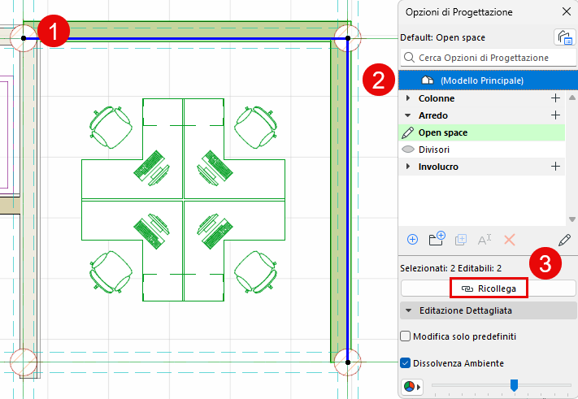The height and width of the screenshot is (399, 578).
Task: Click the bottom-right keyboard and monitor symbol
Action: click(x=215, y=231)
